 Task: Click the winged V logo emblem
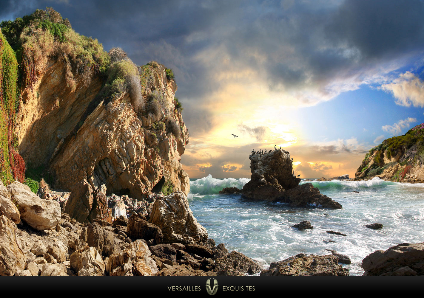click(212, 287)
